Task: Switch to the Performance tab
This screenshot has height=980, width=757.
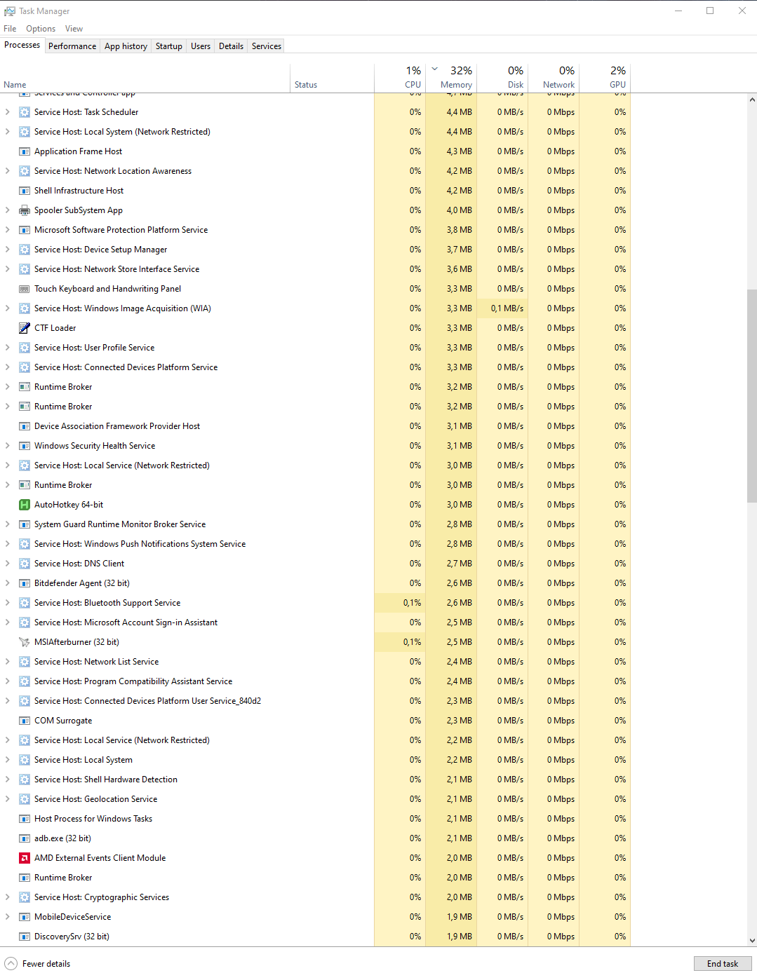Action: (72, 46)
